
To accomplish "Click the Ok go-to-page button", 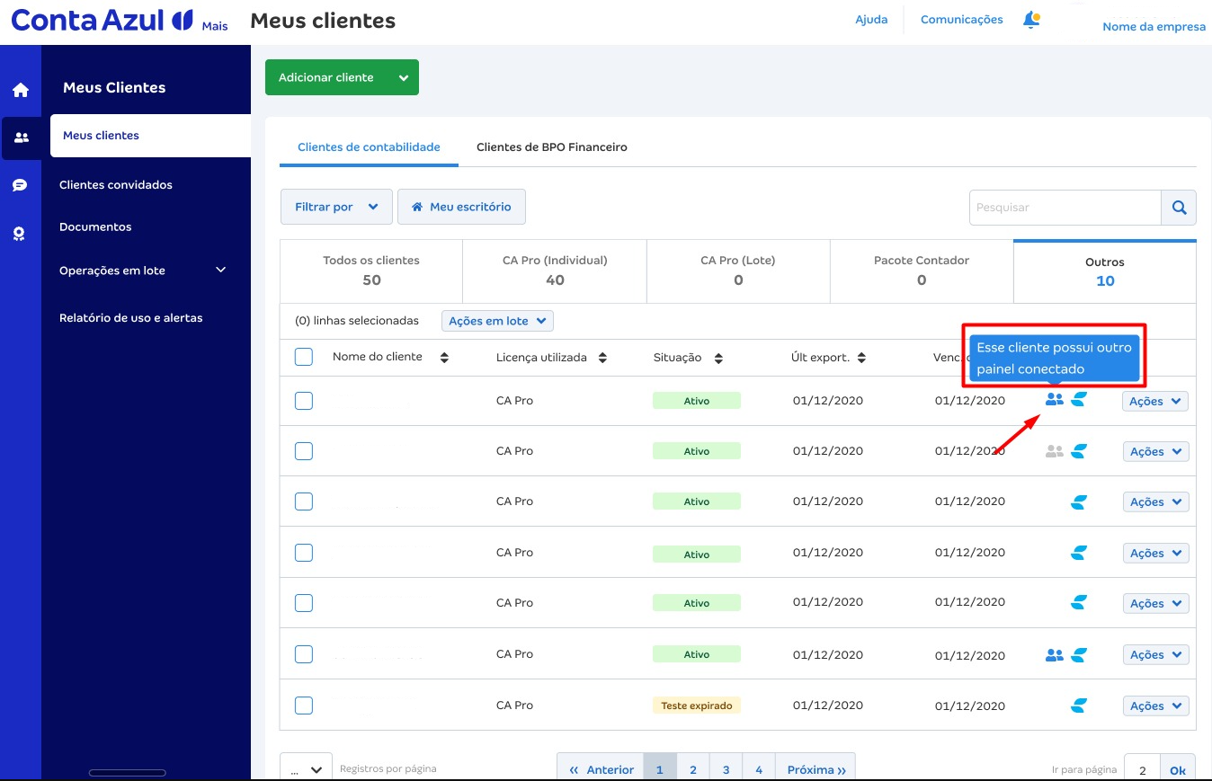I will pos(1178,770).
